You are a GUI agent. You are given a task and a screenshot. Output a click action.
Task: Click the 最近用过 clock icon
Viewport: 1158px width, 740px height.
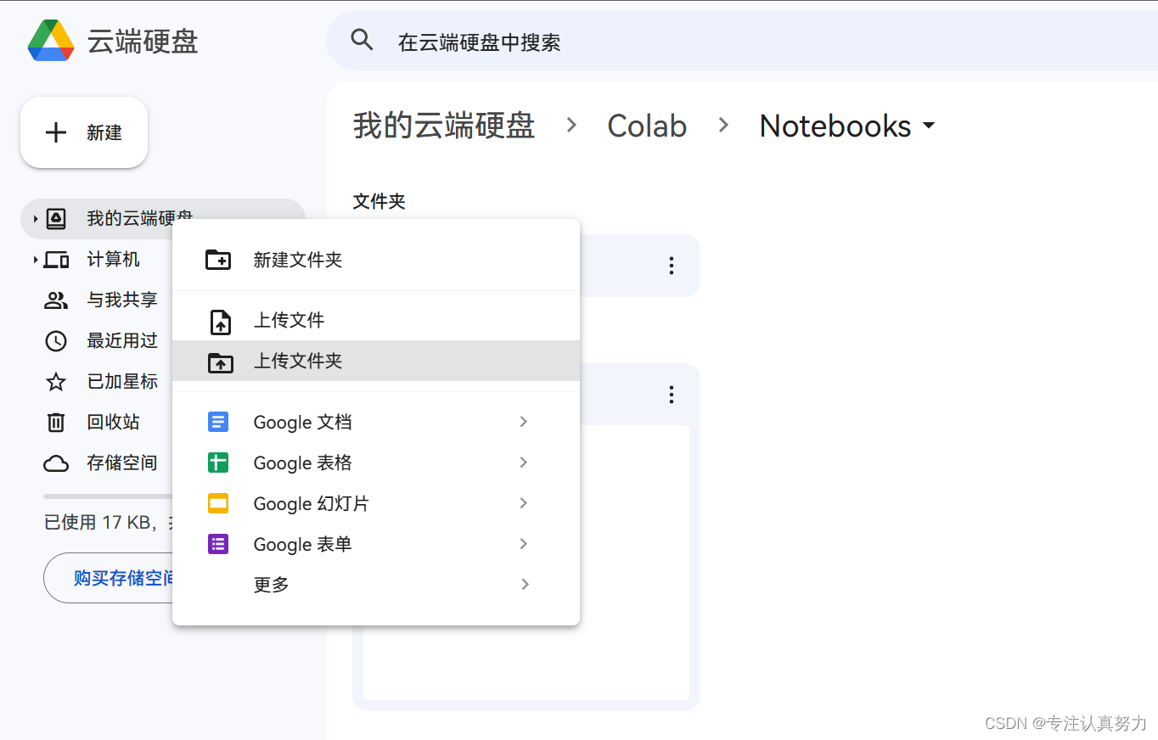coord(56,341)
